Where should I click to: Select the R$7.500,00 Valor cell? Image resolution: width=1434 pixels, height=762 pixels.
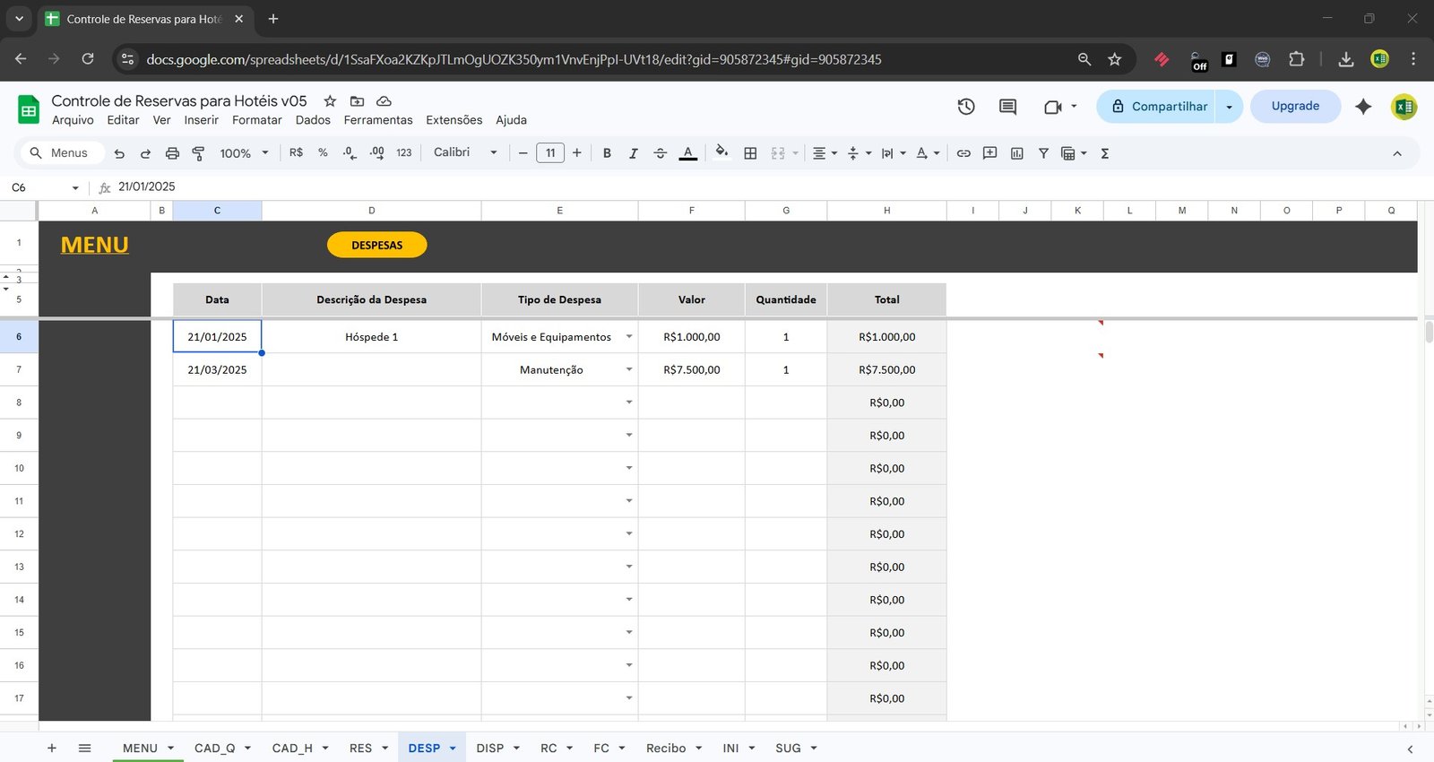pos(691,370)
